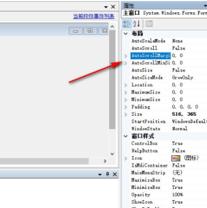Select the MaximizeBox property
The height and width of the screenshot is (208, 207).
(x=145, y=180)
